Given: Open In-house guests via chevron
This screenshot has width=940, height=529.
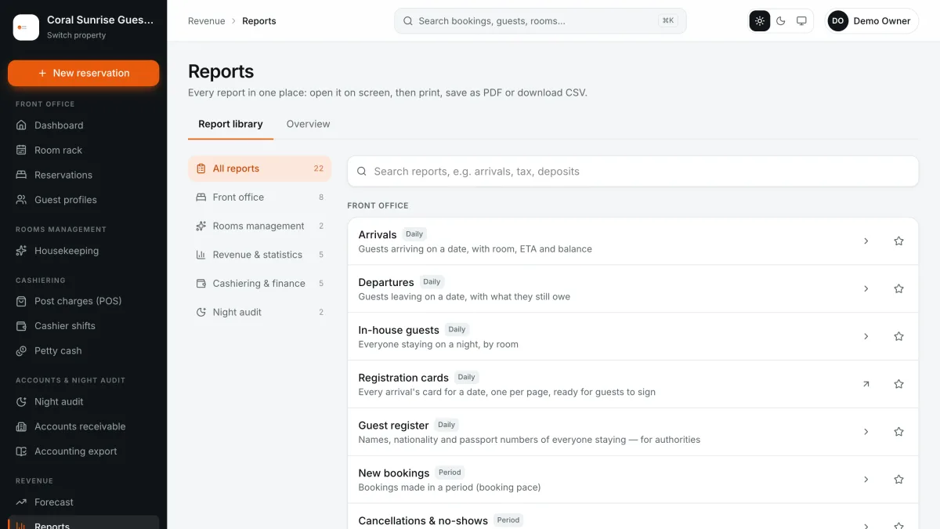Looking at the screenshot, I should [x=866, y=336].
